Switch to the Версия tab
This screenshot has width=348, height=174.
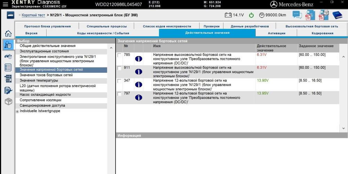[x=31, y=33]
